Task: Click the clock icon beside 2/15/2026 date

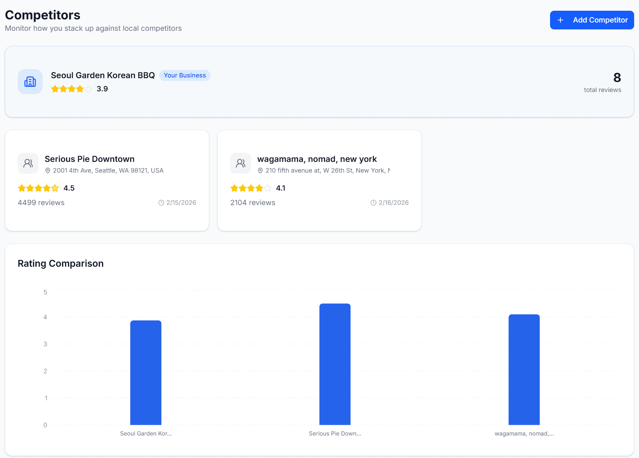Action: coord(161,202)
